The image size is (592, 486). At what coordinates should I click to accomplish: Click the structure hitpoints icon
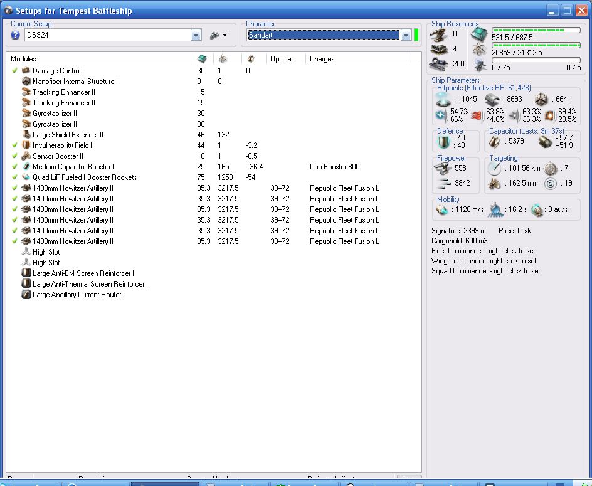(x=541, y=99)
